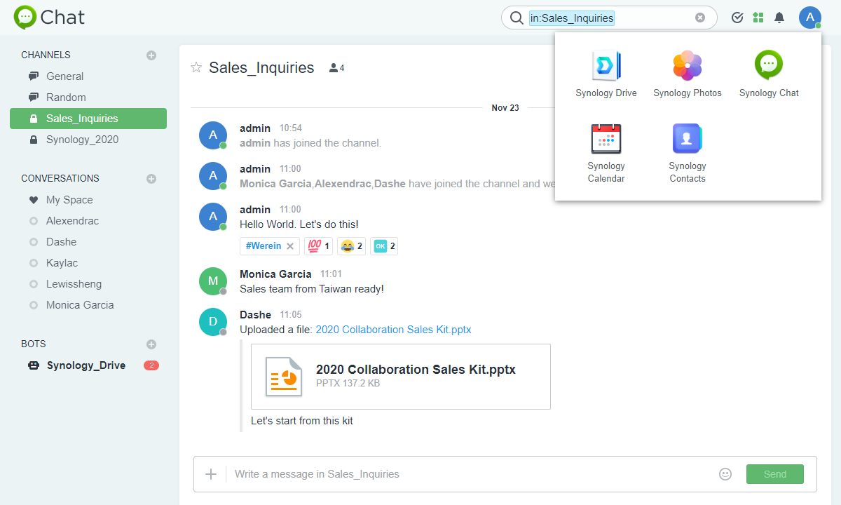
Task: Open the Synology_2020 private channel
Action: [88, 140]
